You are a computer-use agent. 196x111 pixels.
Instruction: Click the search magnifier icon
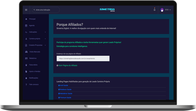coord(34,10)
